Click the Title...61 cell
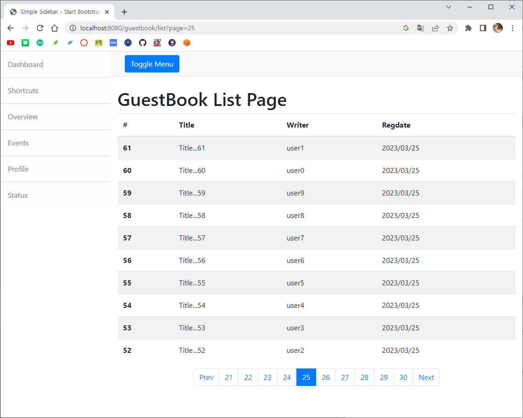Screen dimensions: 523x418 coord(227,148)
